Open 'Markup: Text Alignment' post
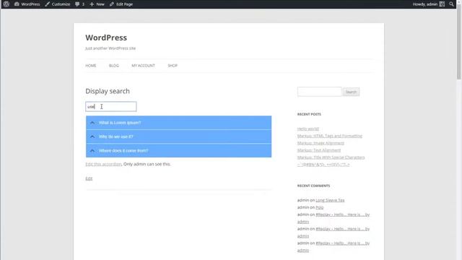 pyautogui.click(x=319, y=150)
